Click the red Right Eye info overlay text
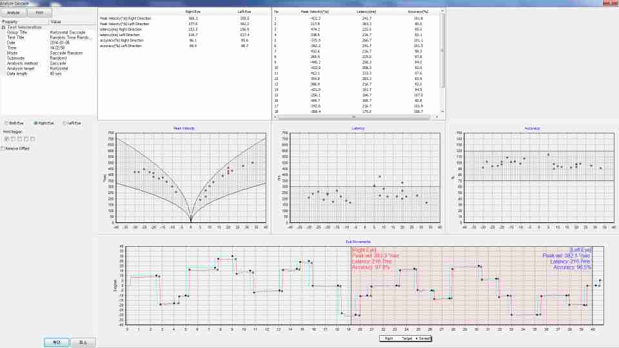This screenshot has width=619, height=348. 375,258
